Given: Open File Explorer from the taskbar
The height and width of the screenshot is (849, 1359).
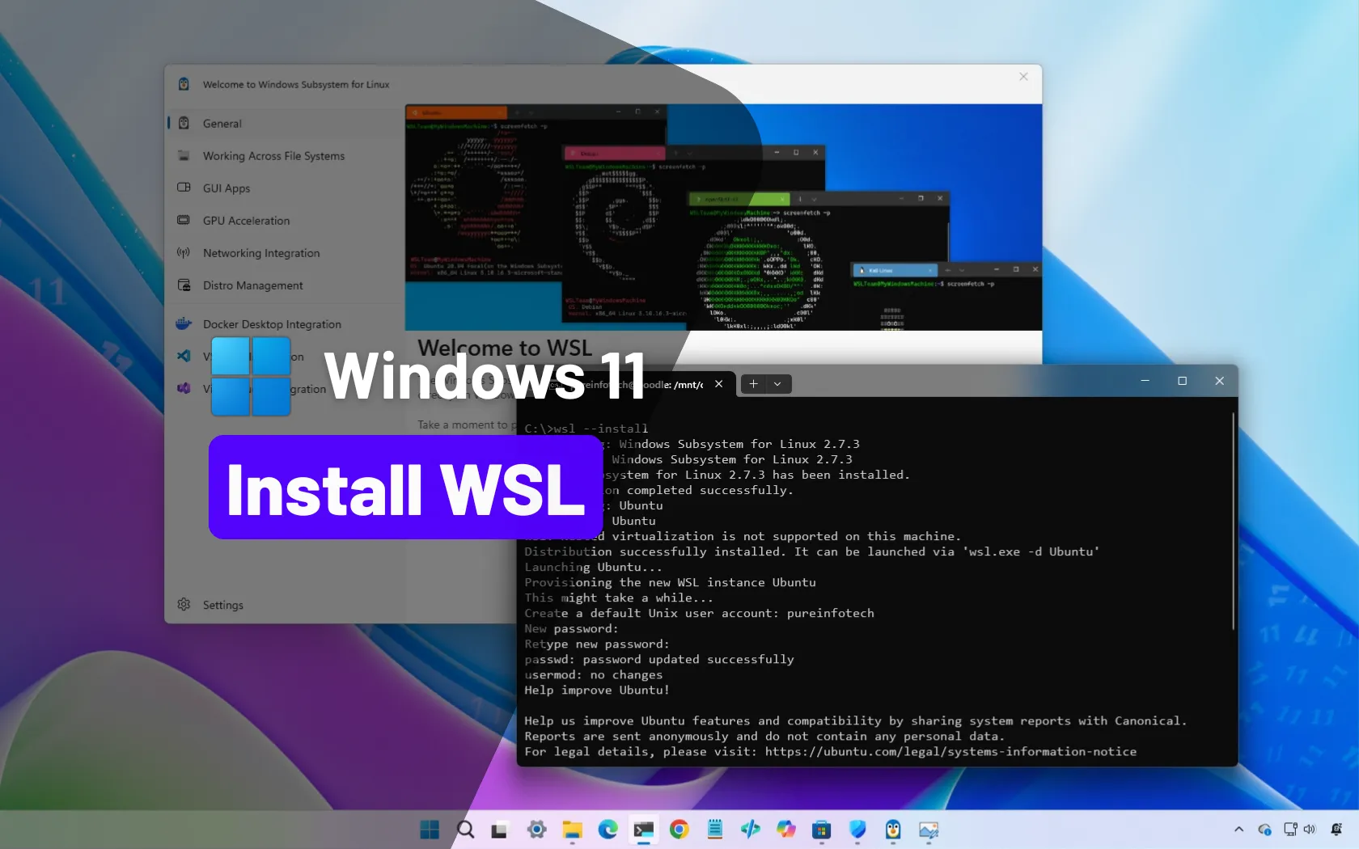Looking at the screenshot, I should [573, 830].
